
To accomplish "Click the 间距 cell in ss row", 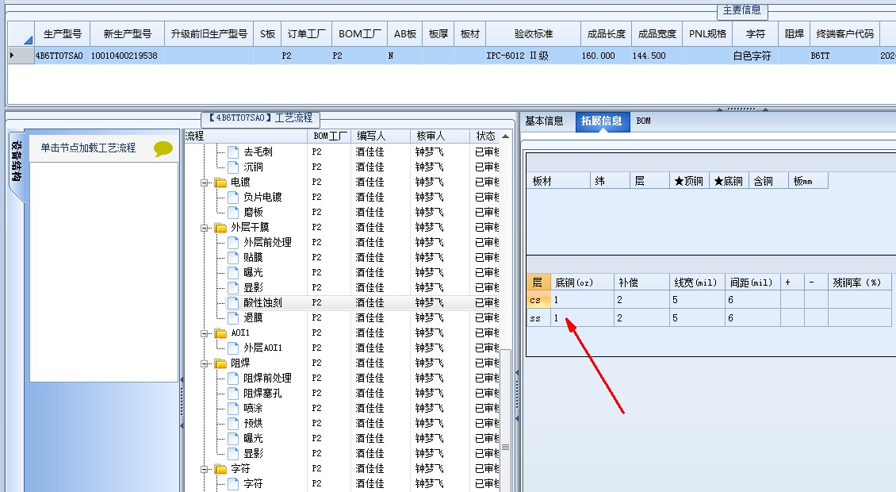I will point(752,318).
